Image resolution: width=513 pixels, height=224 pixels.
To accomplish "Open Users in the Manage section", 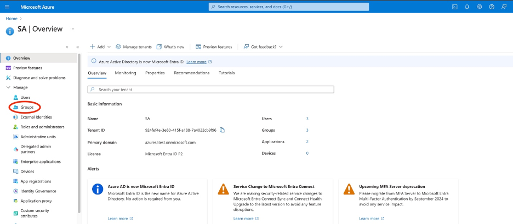I will pyautogui.click(x=25, y=97).
